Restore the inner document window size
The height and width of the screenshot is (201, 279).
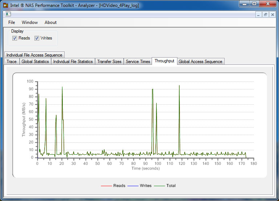point(265,14)
